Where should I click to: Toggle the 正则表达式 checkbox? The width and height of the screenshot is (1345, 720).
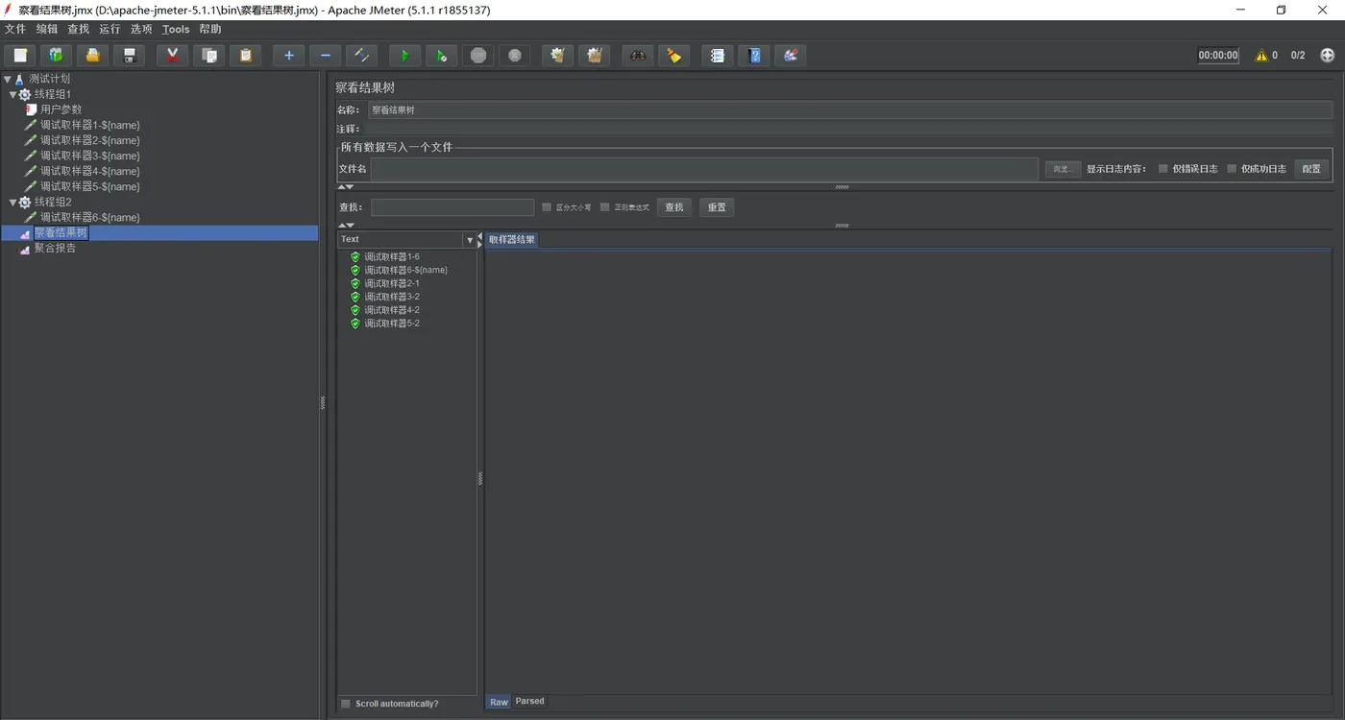click(x=605, y=207)
